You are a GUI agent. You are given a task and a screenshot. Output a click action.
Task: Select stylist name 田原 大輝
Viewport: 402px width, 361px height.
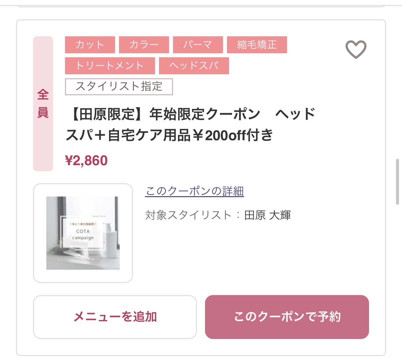tap(267, 215)
